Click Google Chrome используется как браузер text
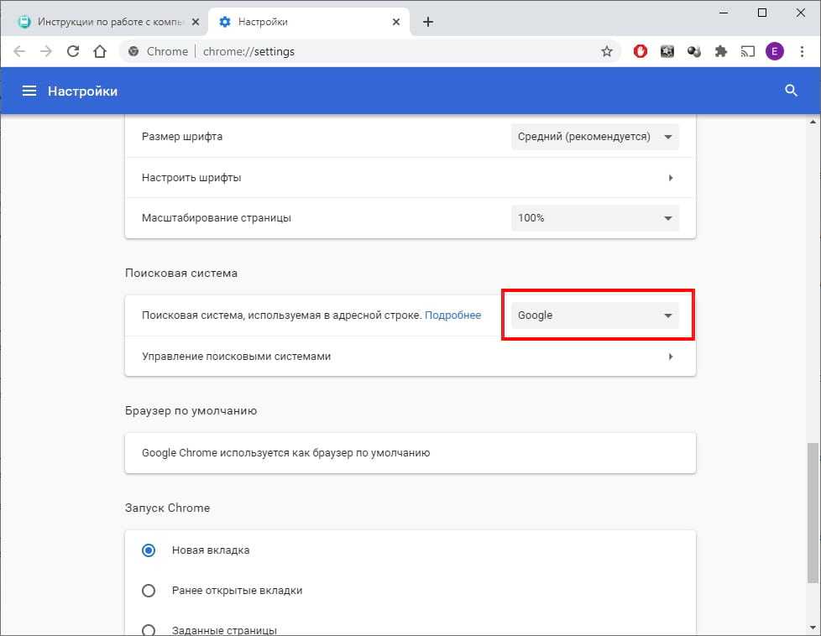 coord(286,452)
